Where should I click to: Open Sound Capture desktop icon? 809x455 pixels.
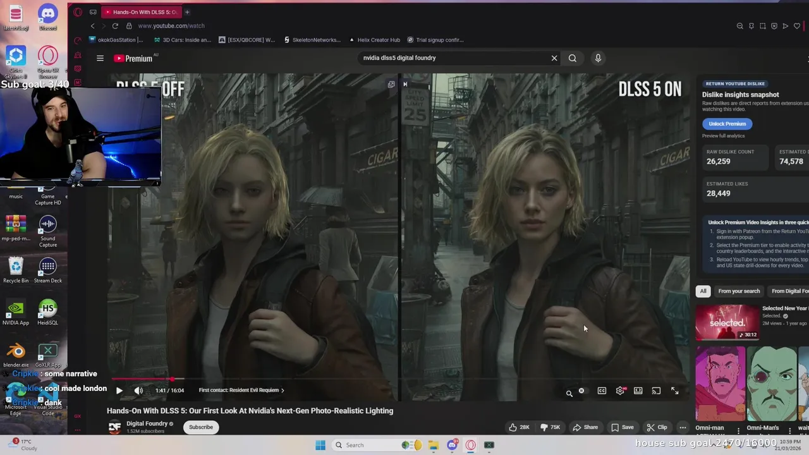[48, 231]
